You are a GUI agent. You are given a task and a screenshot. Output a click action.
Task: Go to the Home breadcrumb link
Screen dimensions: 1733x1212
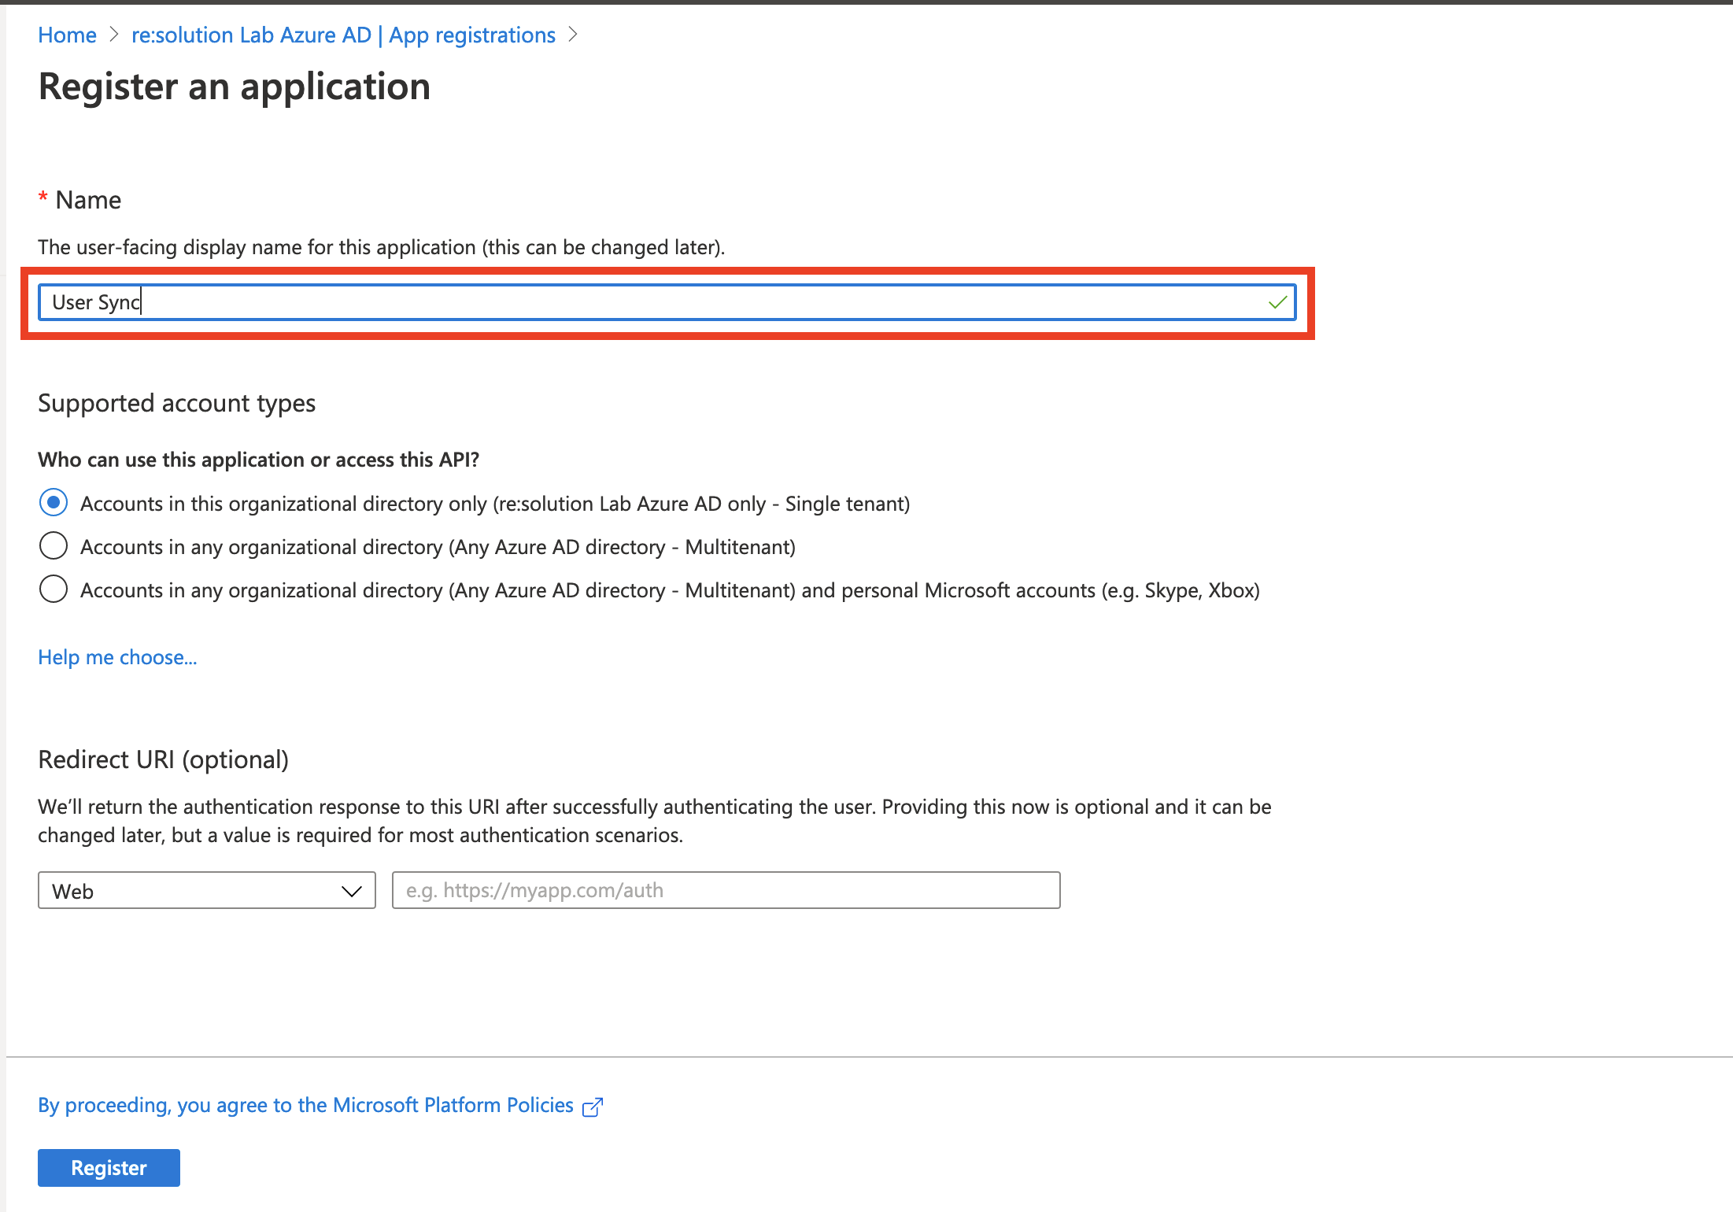tap(67, 35)
